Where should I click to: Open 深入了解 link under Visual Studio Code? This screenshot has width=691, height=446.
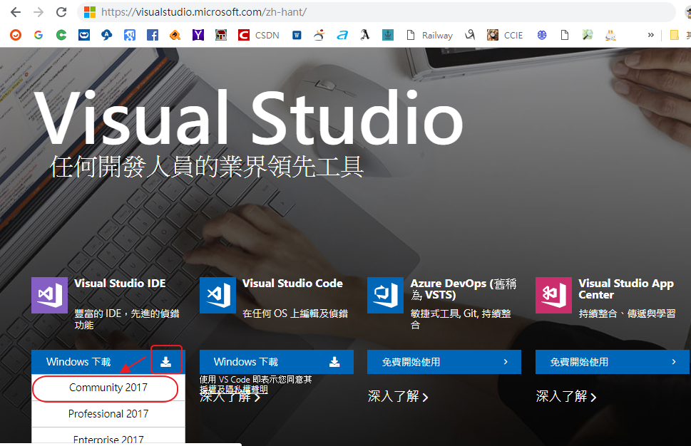[230, 397]
